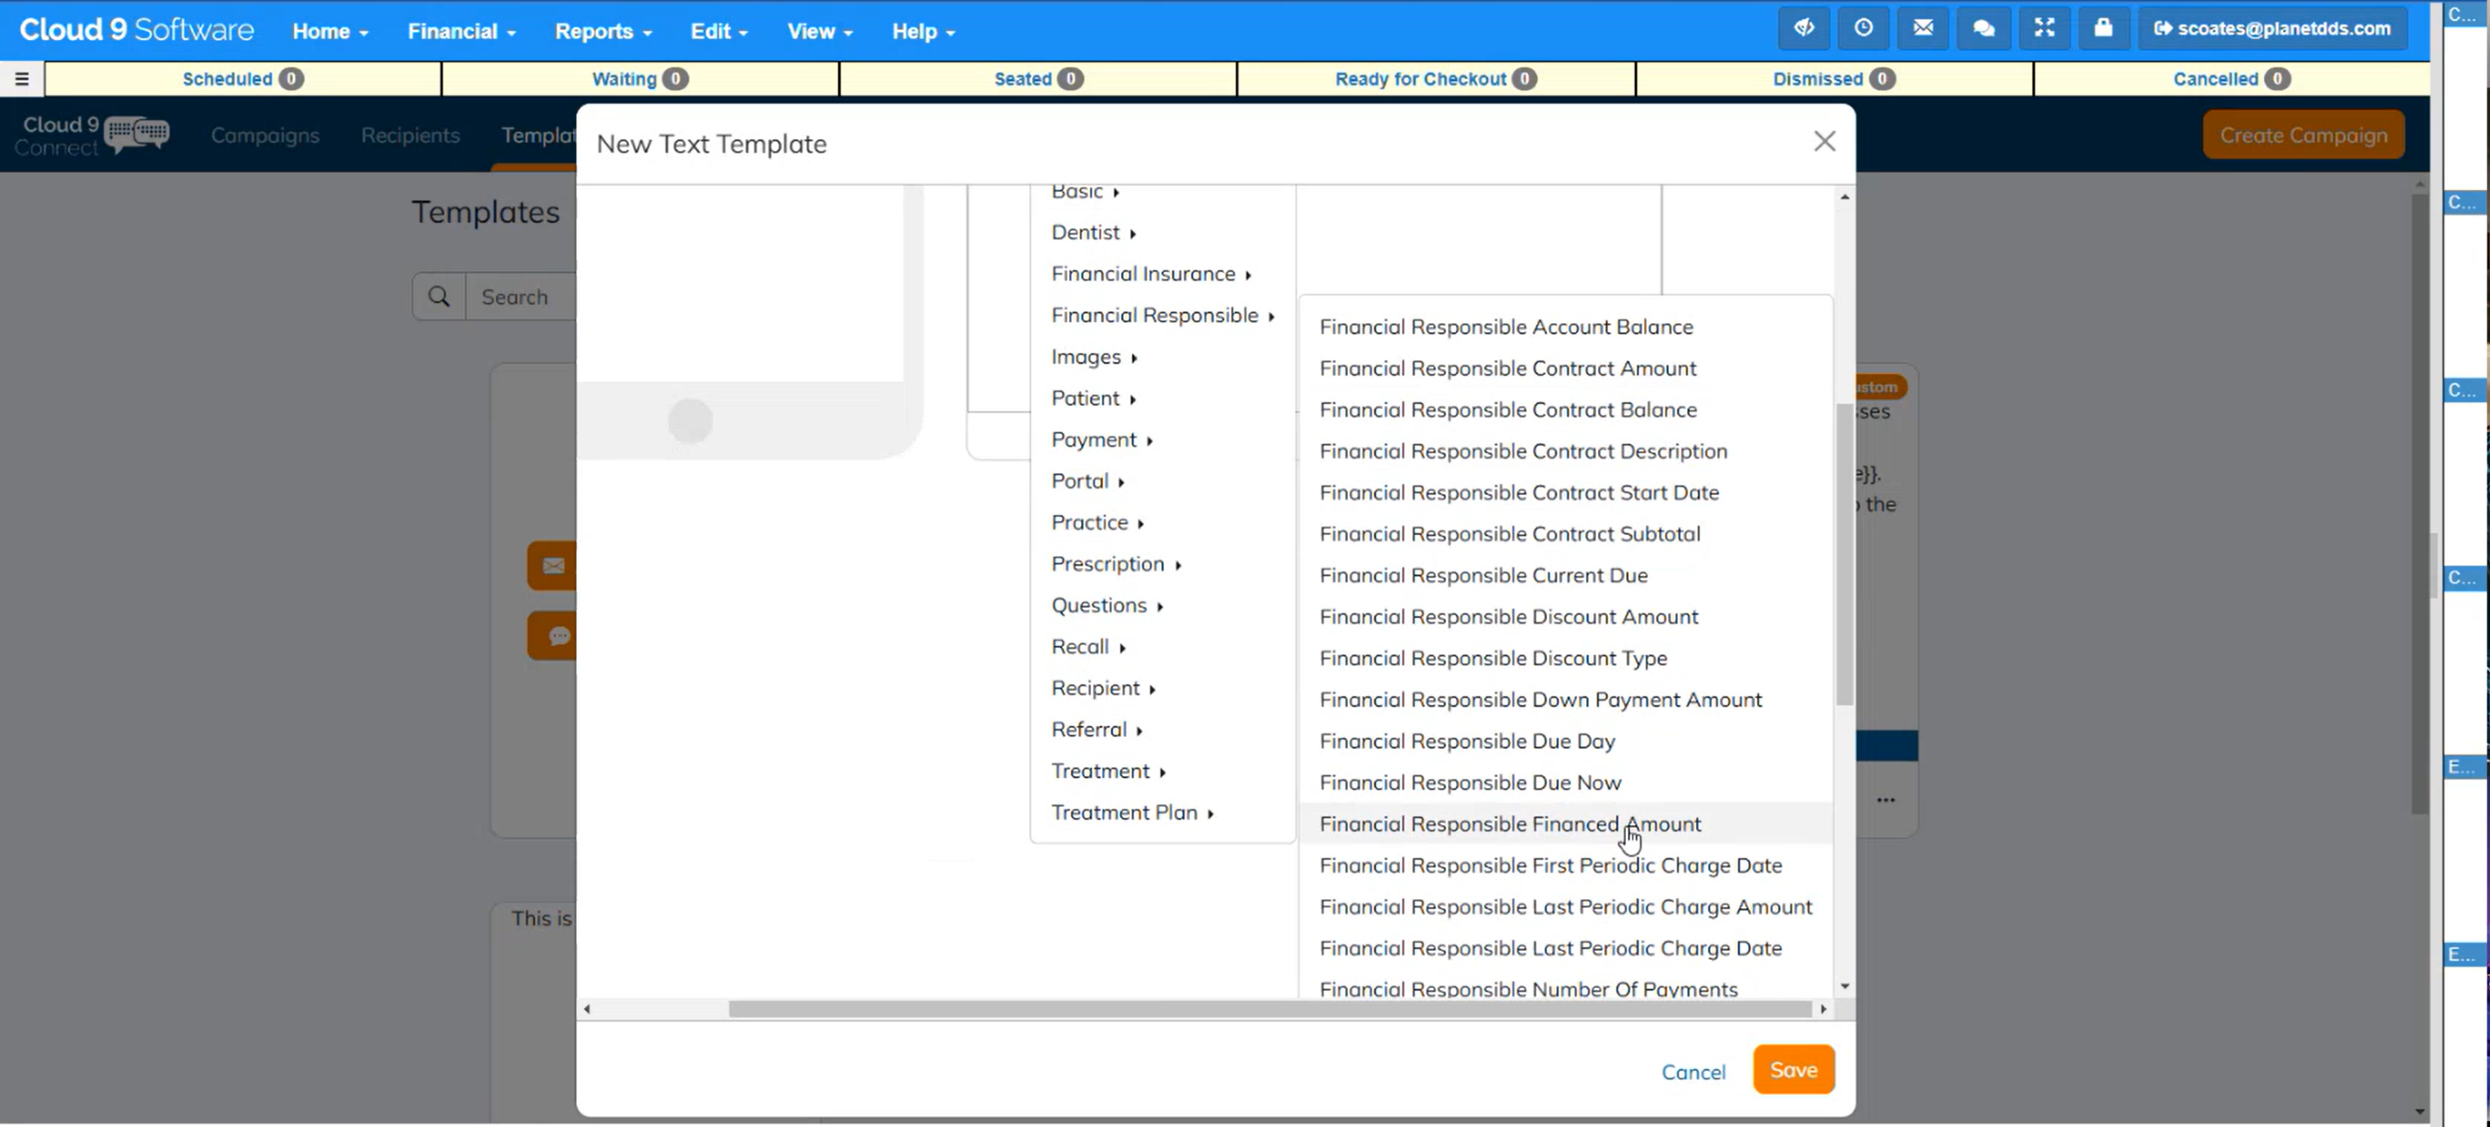This screenshot has width=2490, height=1127.
Task: Open the envelope mail icon in top toolbar
Action: pyautogui.click(x=1923, y=29)
